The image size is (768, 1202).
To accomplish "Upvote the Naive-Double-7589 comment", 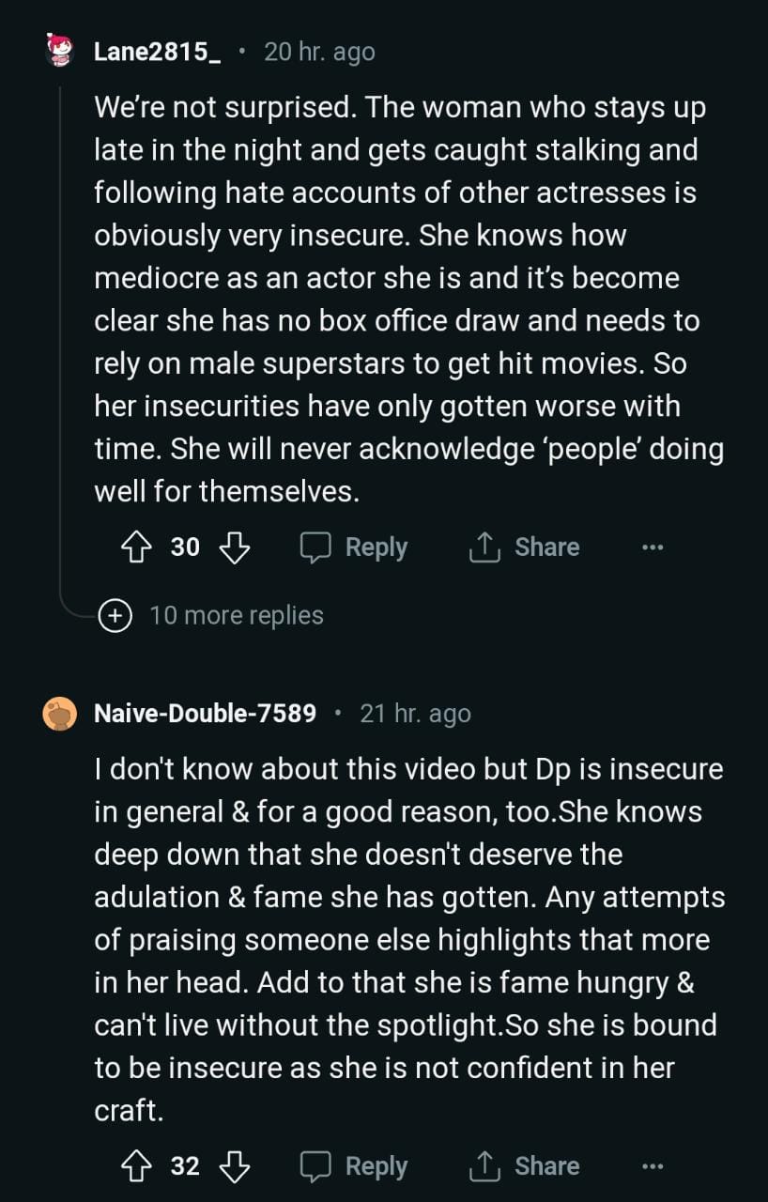I will (137, 1165).
